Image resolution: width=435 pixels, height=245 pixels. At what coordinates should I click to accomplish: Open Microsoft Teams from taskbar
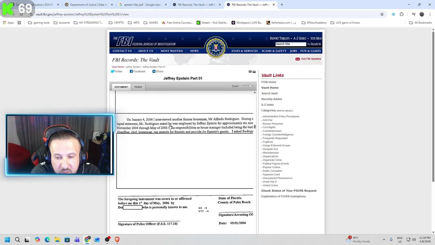(77, 240)
